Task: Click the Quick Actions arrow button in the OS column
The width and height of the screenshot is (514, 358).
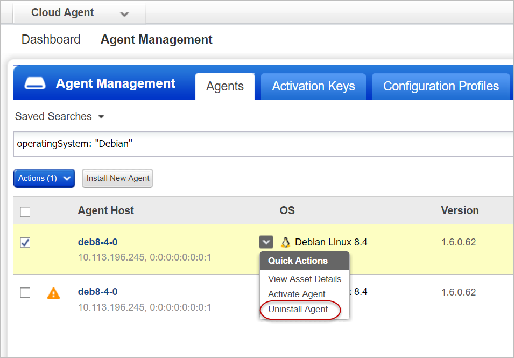Action: (x=266, y=242)
